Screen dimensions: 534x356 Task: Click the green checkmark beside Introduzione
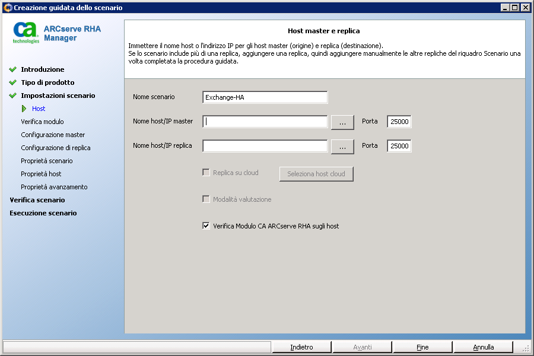point(13,69)
